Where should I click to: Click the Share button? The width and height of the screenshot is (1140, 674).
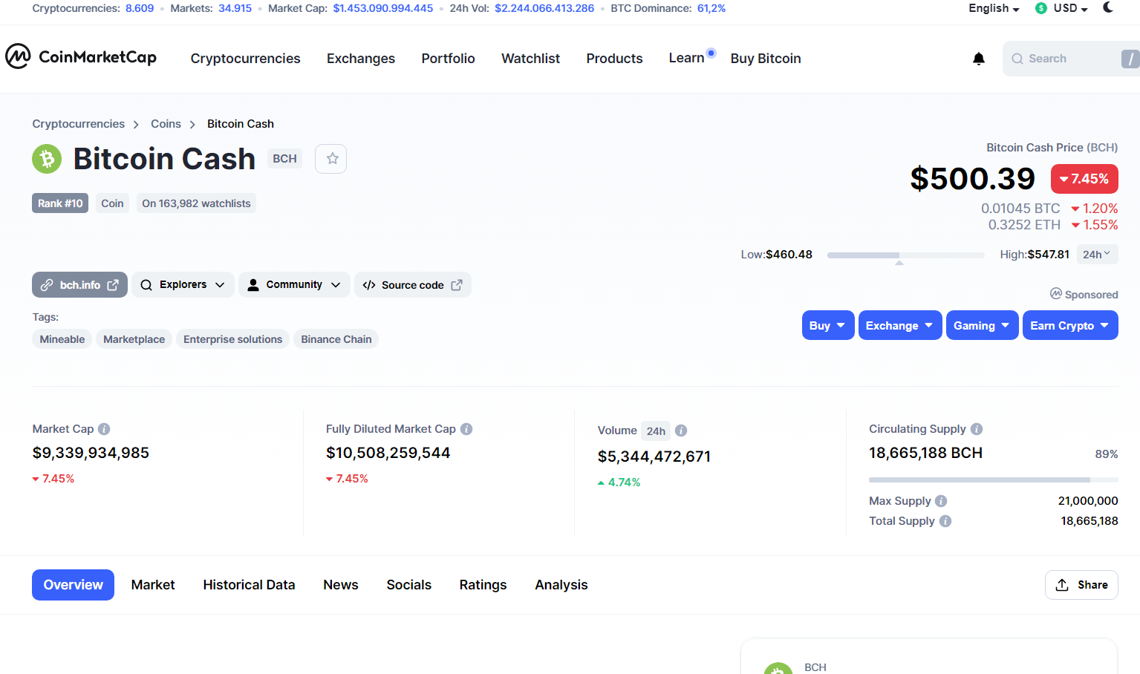click(1081, 585)
